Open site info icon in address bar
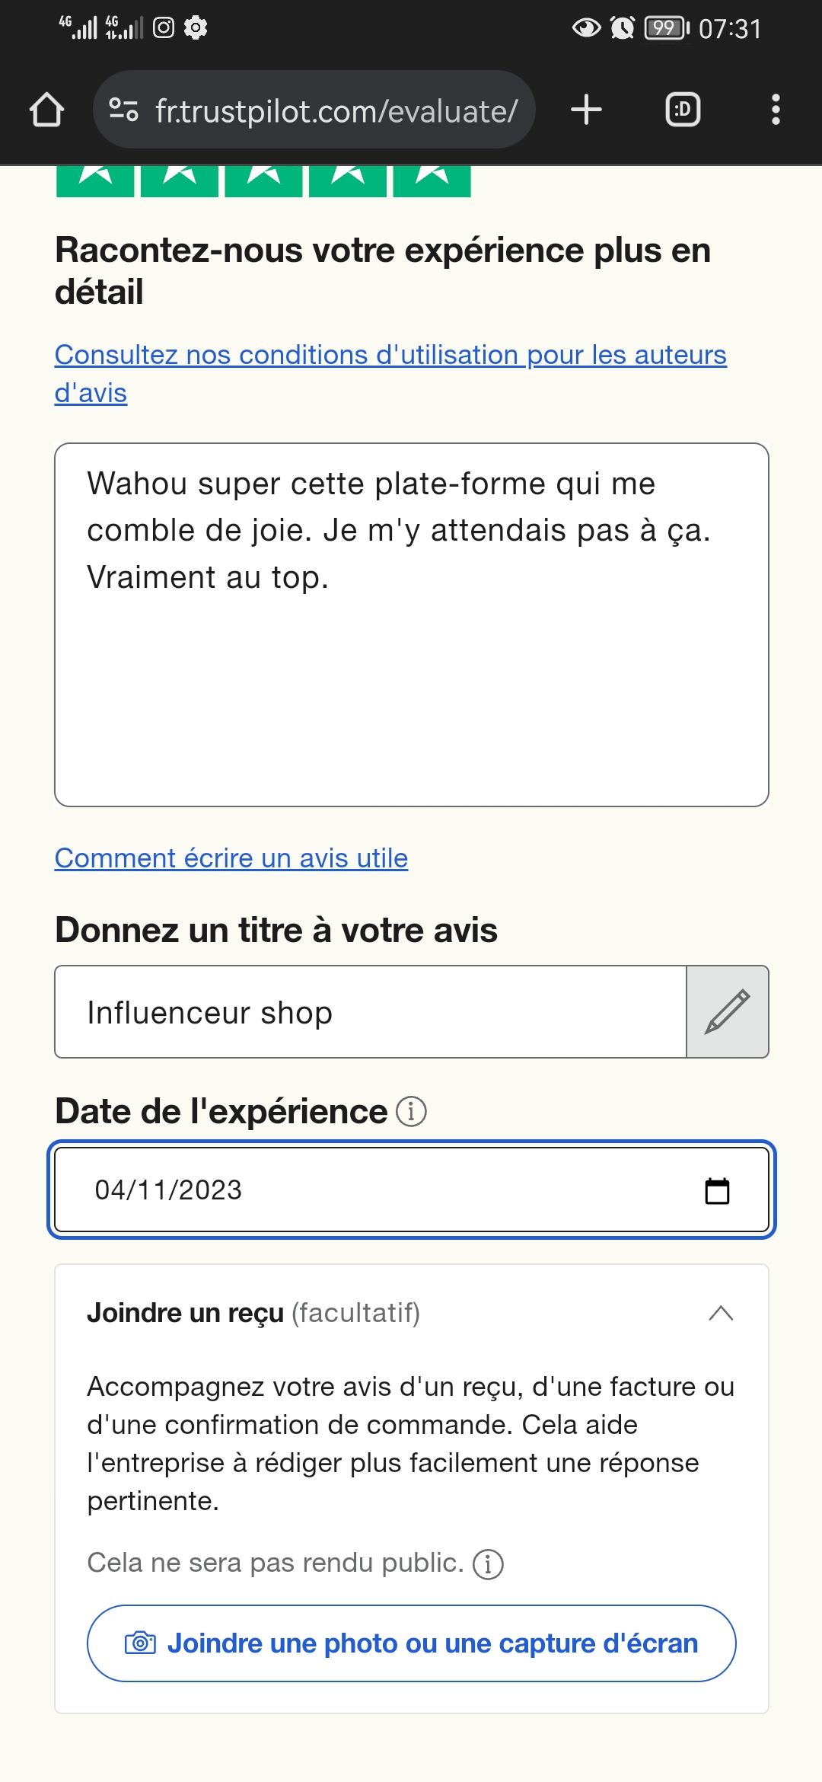The width and height of the screenshot is (822, 1782). [x=123, y=110]
